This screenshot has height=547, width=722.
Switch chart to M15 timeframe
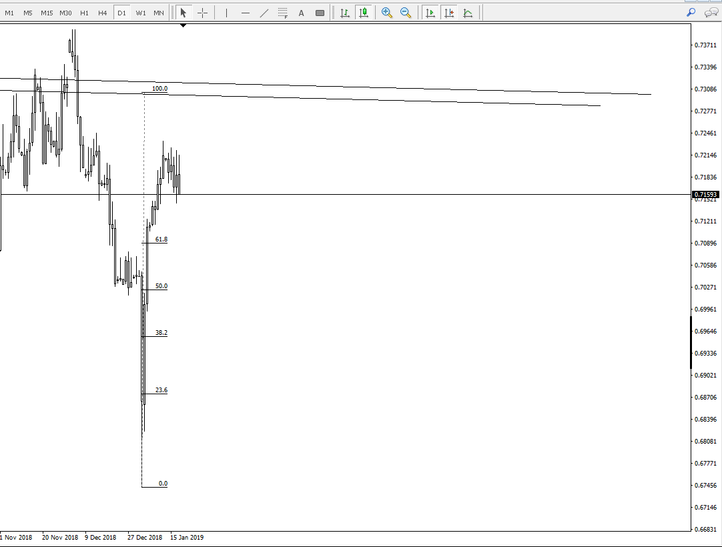[x=47, y=13]
